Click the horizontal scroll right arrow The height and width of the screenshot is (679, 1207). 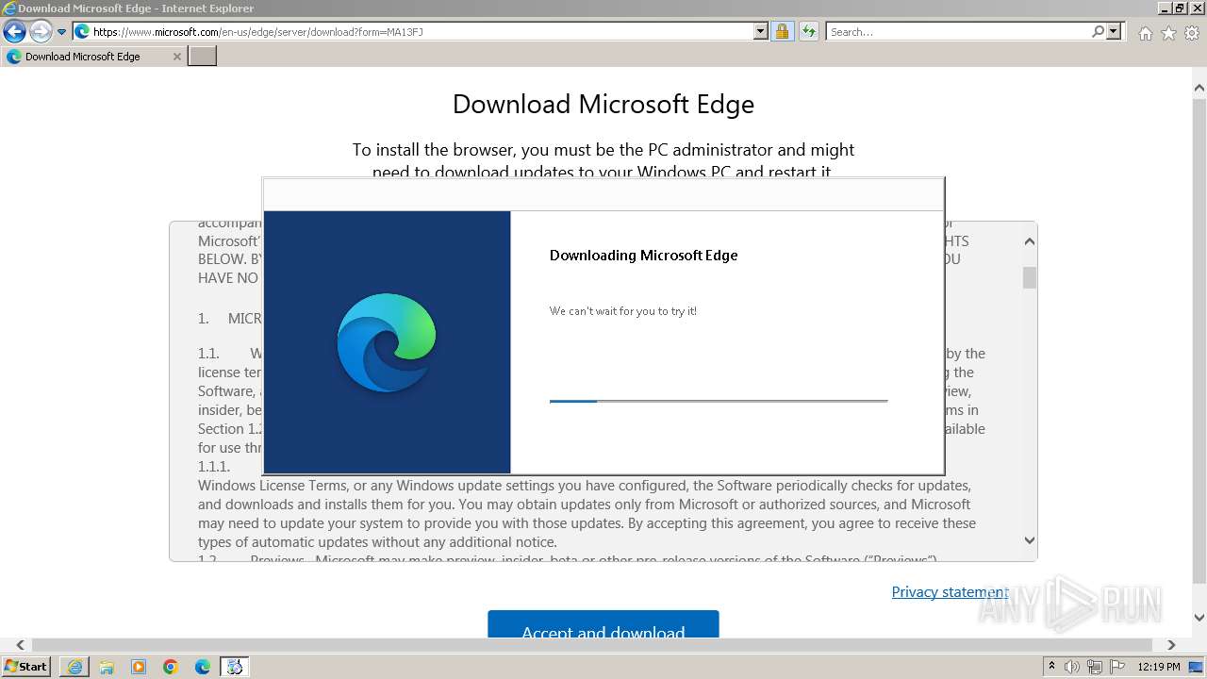point(1171,645)
